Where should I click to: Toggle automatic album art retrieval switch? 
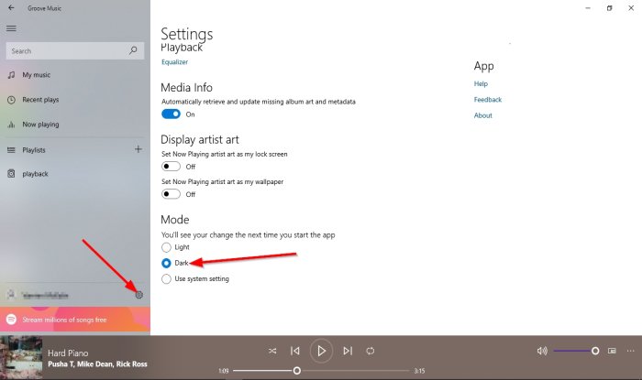pyautogui.click(x=171, y=114)
